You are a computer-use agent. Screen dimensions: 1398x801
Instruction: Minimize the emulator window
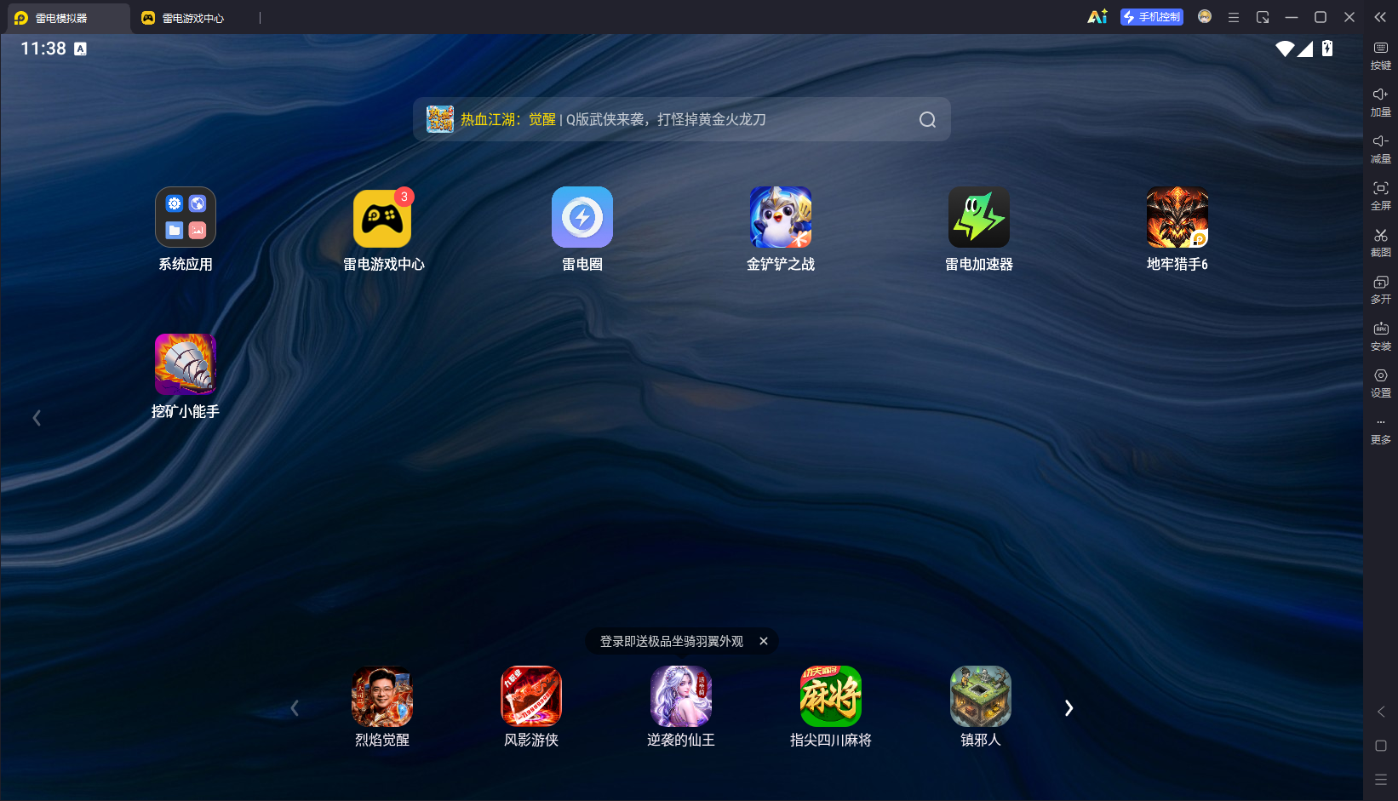[x=1292, y=17]
